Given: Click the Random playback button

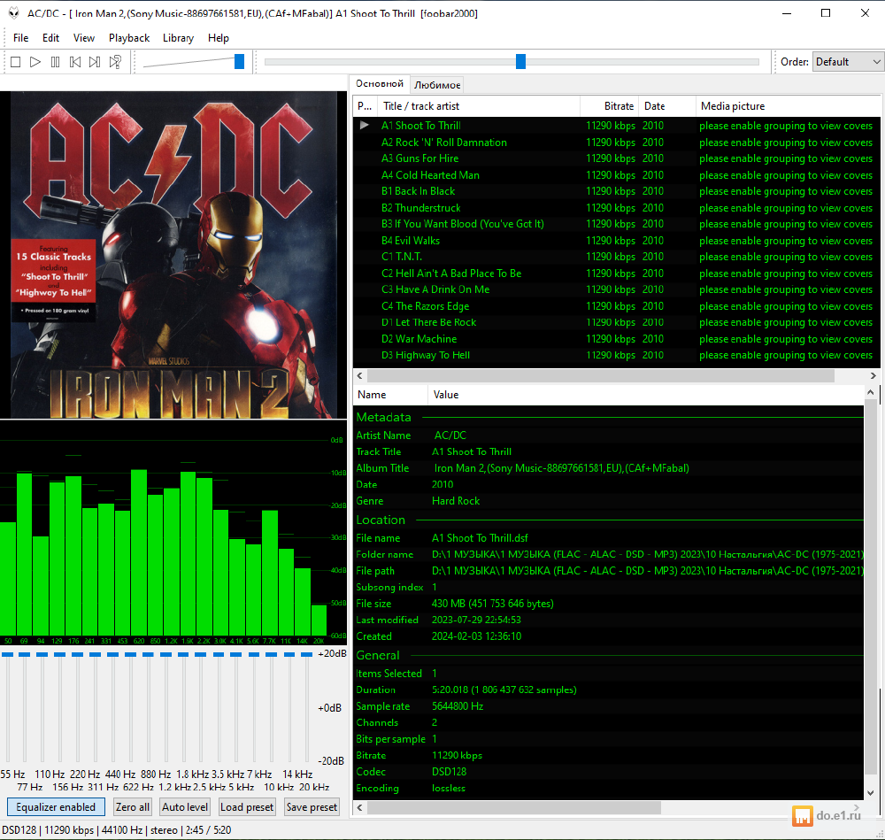Looking at the screenshot, I should (x=115, y=62).
